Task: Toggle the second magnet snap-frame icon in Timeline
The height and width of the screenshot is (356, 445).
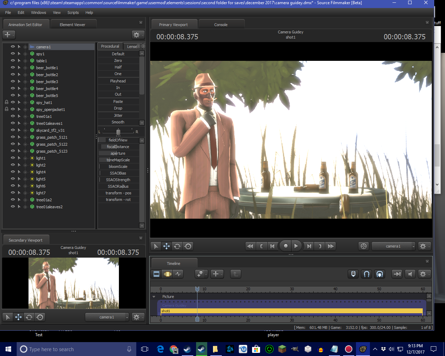Action: pyautogui.click(x=380, y=274)
